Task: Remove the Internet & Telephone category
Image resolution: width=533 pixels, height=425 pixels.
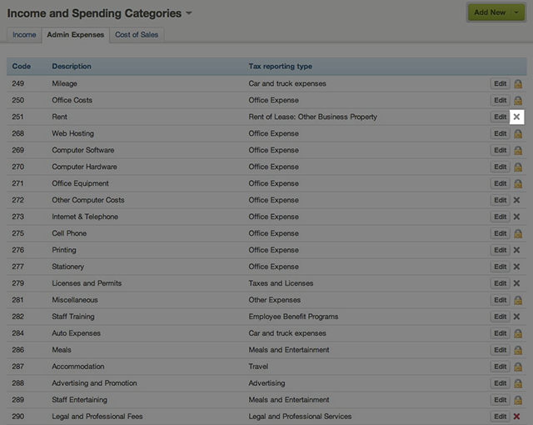Action: click(x=516, y=217)
